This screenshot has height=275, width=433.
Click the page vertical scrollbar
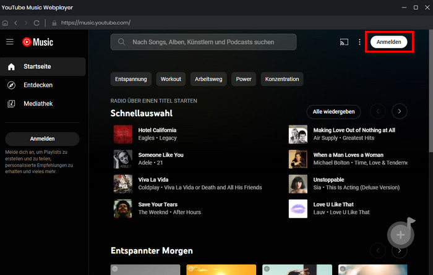pyautogui.click(x=431, y=91)
